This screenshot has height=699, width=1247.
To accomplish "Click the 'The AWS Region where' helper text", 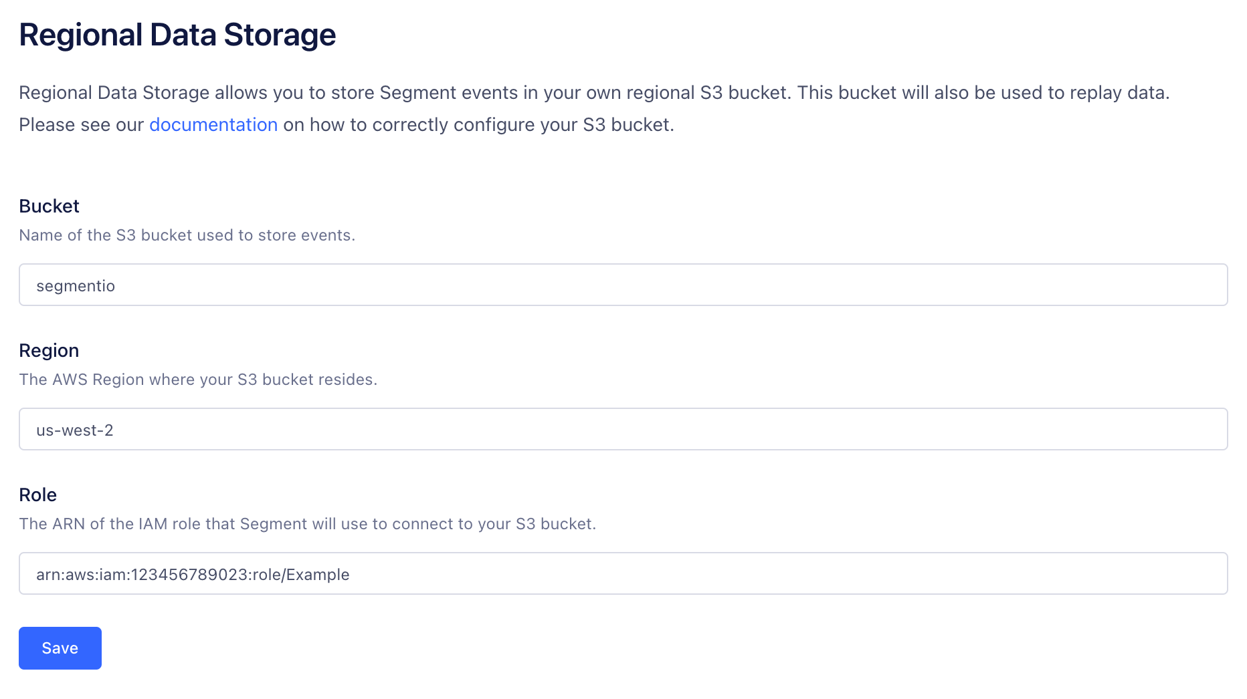I will (x=198, y=380).
